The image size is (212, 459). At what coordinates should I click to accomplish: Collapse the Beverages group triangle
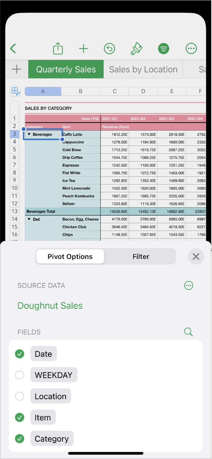[x=29, y=135]
